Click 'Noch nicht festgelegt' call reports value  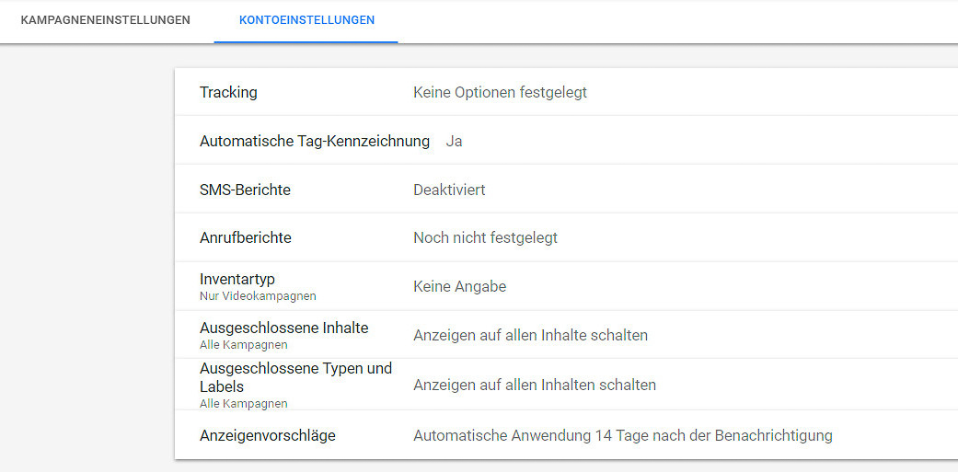coord(485,237)
